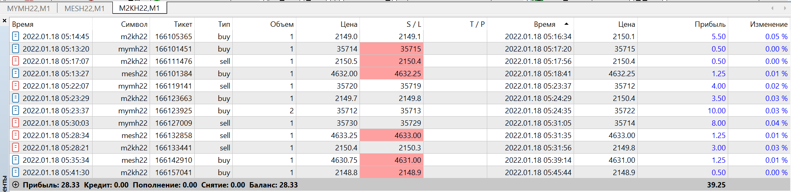Click buy icon on ticket 166123925 row
The height and width of the screenshot is (192, 791).
coord(16,110)
